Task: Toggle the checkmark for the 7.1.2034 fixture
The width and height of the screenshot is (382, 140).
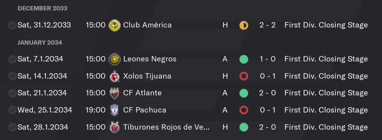Action: point(12,59)
